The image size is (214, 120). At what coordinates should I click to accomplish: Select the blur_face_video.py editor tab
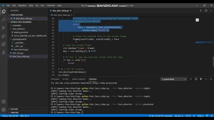point(61,11)
